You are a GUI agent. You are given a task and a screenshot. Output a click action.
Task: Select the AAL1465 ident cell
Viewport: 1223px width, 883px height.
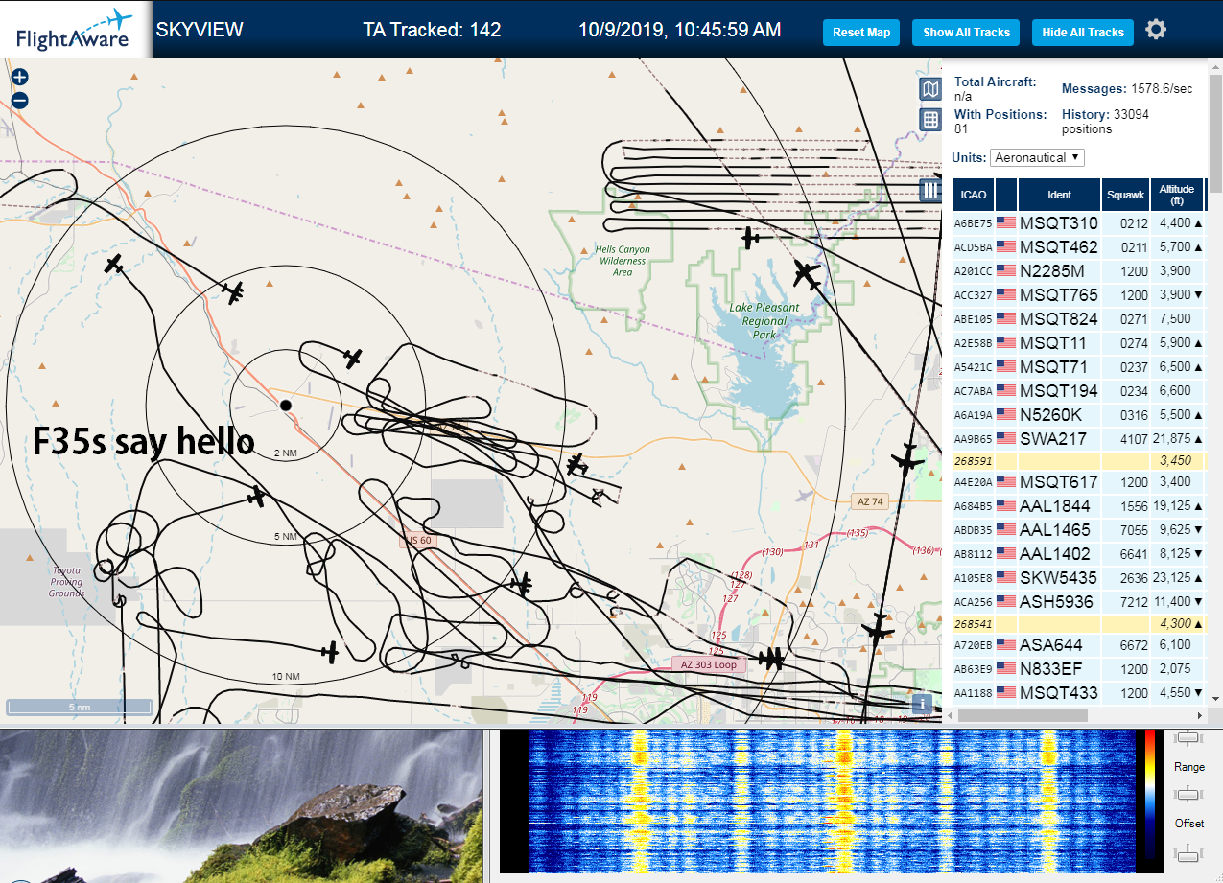click(1059, 529)
